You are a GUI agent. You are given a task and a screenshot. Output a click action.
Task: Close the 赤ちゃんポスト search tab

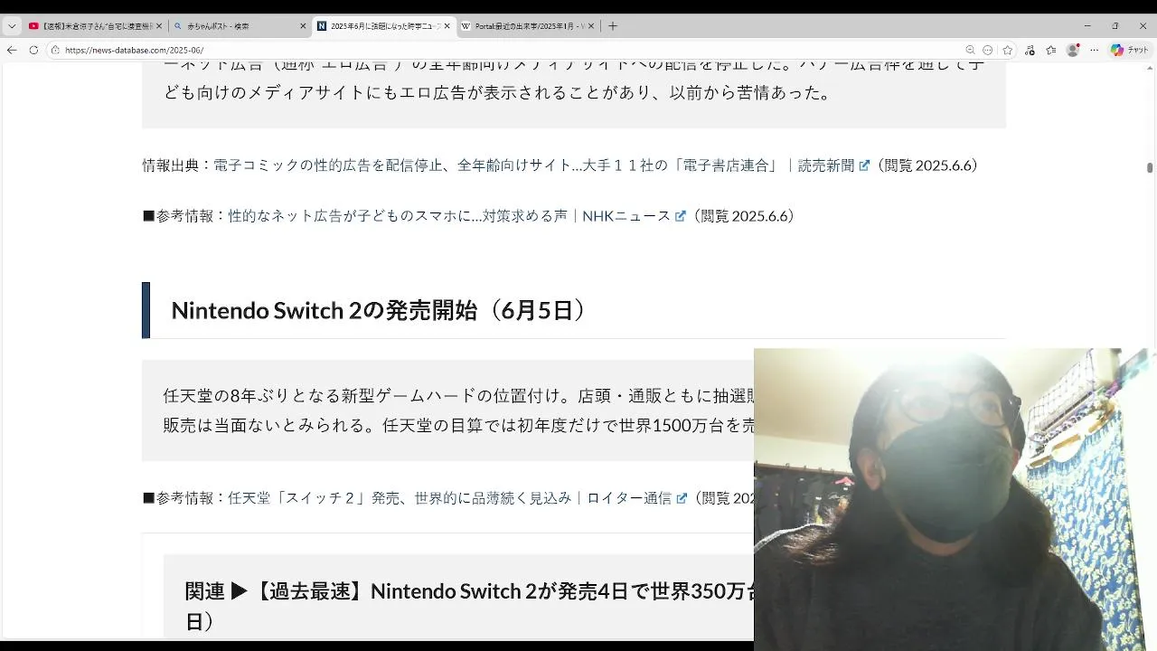pos(303,26)
